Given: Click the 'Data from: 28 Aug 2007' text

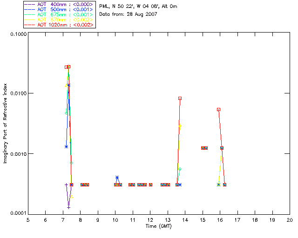Looking at the screenshot, I should 128,14.
